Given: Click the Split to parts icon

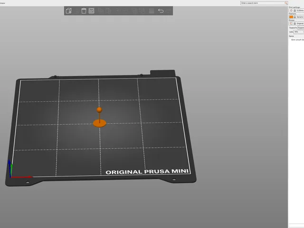Looking at the screenshot, I should click(x=142, y=10).
